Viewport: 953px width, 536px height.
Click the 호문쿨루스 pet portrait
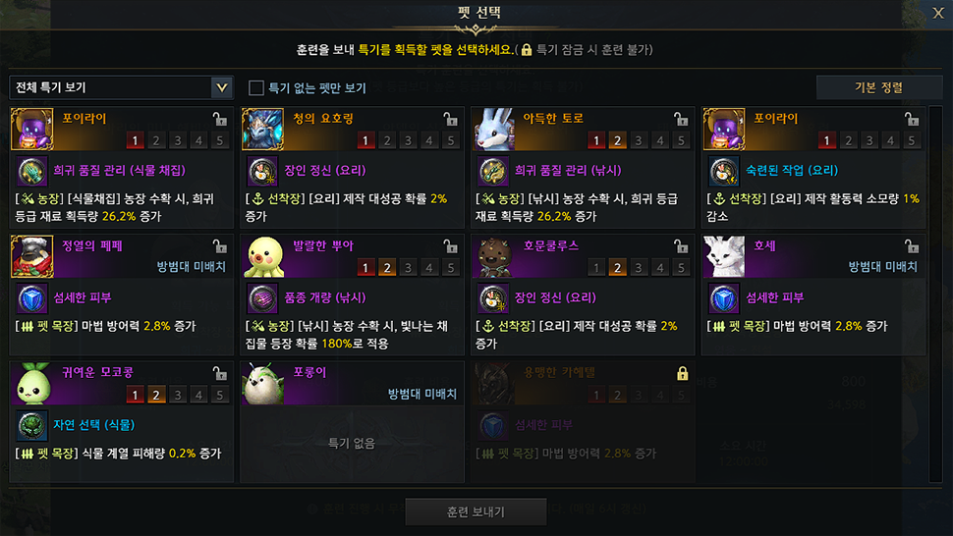tap(493, 257)
